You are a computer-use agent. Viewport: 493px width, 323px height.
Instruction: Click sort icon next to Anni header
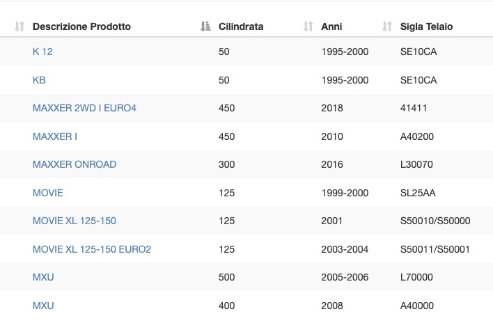coord(308,26)
